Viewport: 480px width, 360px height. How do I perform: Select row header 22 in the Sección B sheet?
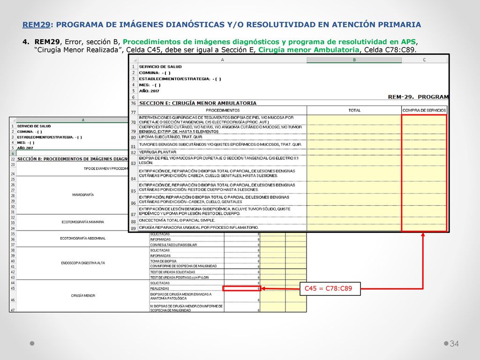point(13,159)
